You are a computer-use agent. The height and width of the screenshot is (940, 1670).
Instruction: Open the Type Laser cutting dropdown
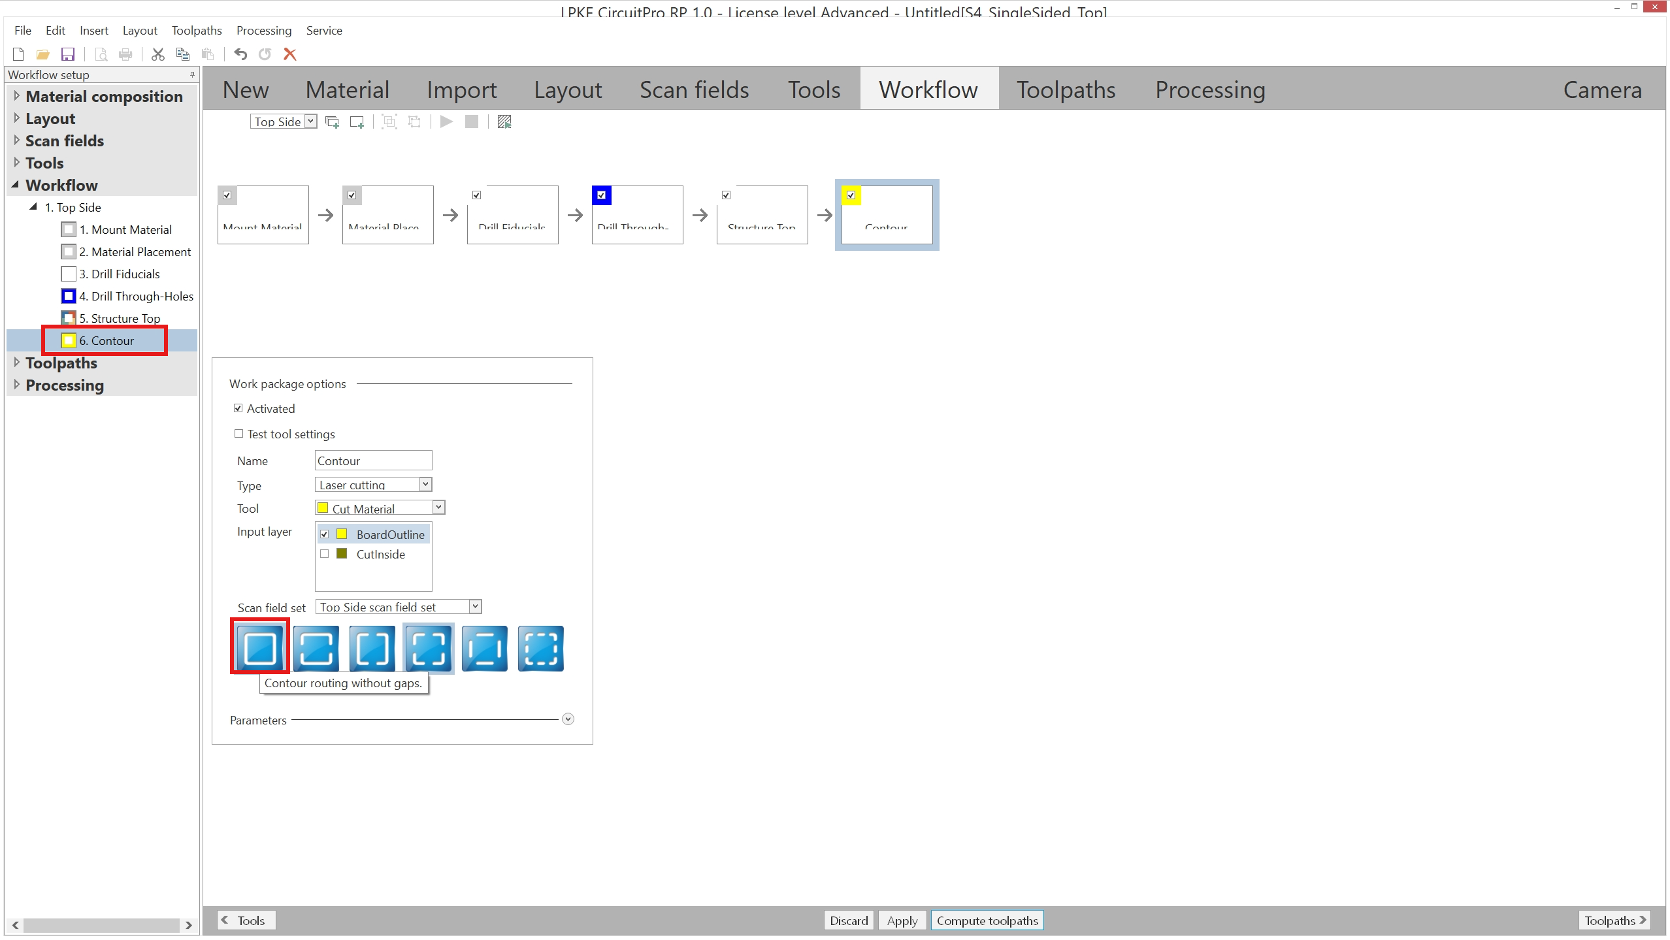point(425,484)
